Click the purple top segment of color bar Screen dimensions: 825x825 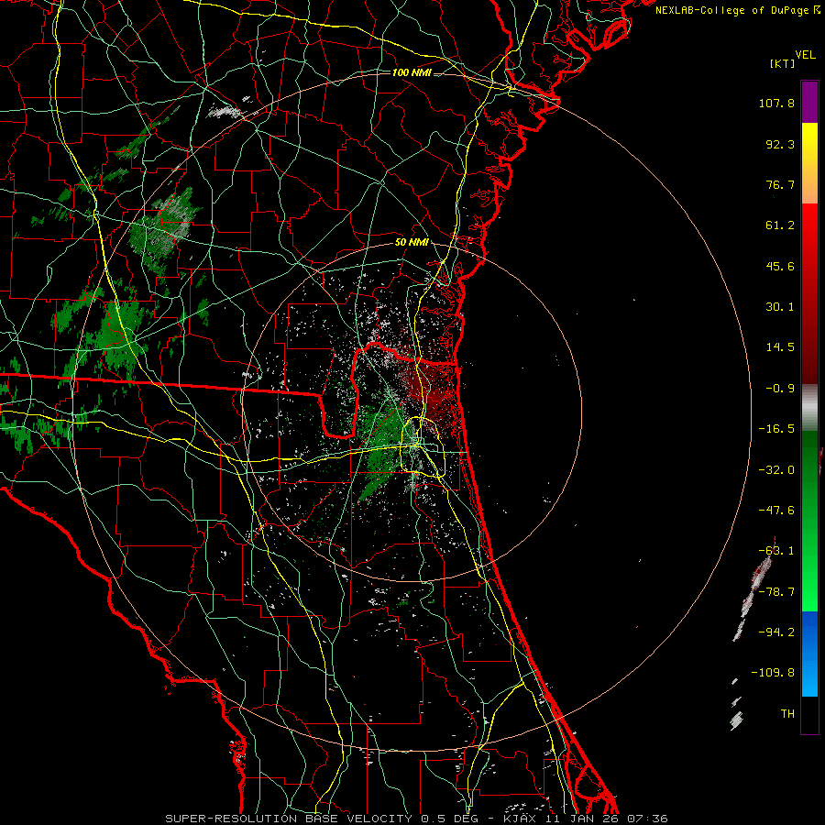tap(809, 103)
